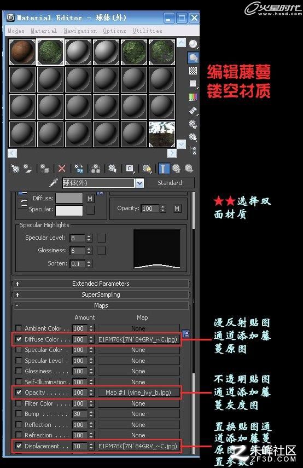Click the Standard material type button
The width and height of the screenshot is (303, 468).
pos(170,183)
